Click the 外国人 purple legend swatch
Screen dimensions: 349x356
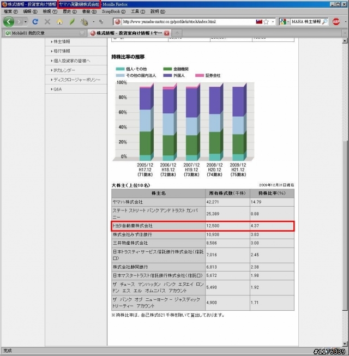(x=167, y=75)
